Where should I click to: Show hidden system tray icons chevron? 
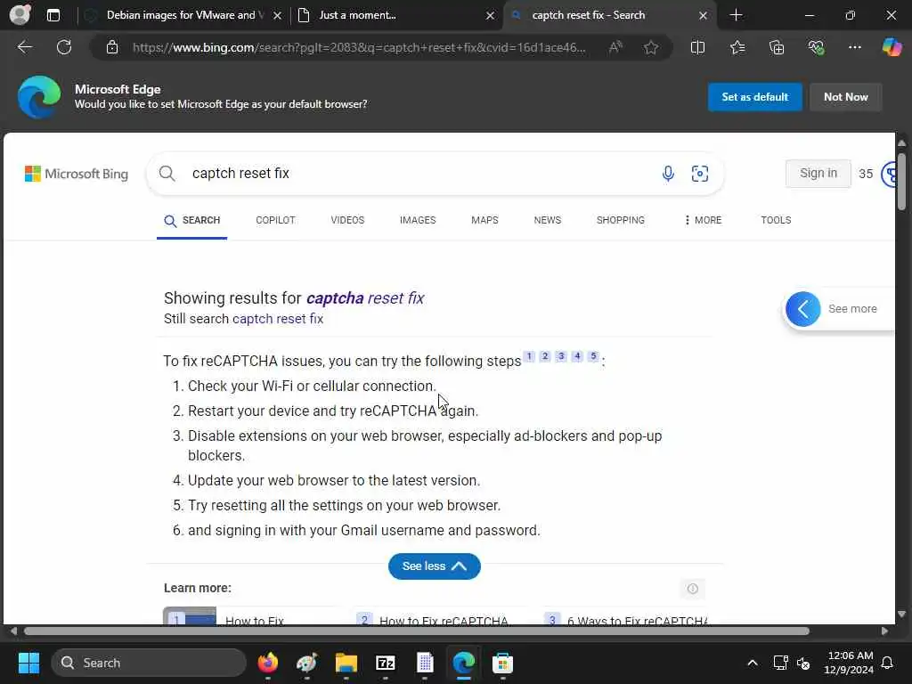(752, 663)
